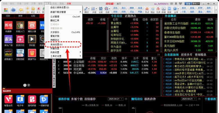Click the 资讯 toolbar button
This screenshot has width=219, height=113.
tap(115, 8)
